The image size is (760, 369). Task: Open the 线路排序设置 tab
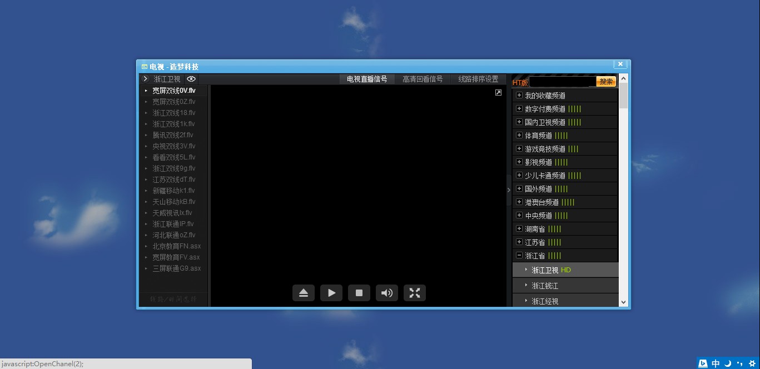(477, 79)
